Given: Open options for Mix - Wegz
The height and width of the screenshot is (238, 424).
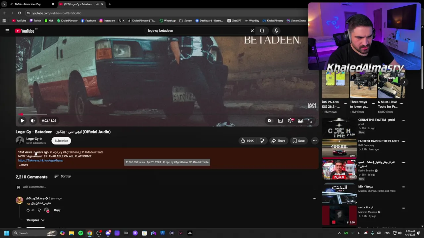Looking at the screenshot, I should [x=403, y=187].
